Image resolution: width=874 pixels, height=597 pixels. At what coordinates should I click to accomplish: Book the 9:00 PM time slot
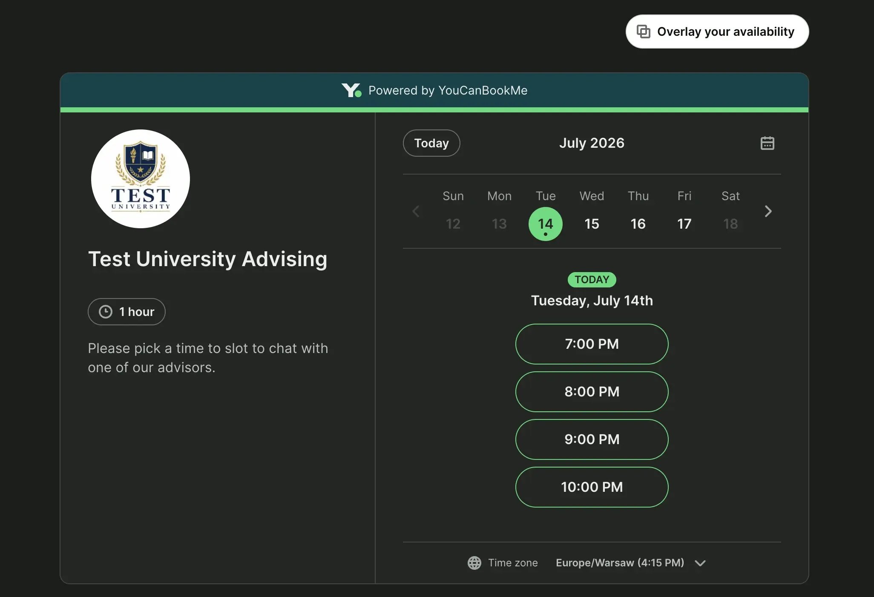pos(592,439)
